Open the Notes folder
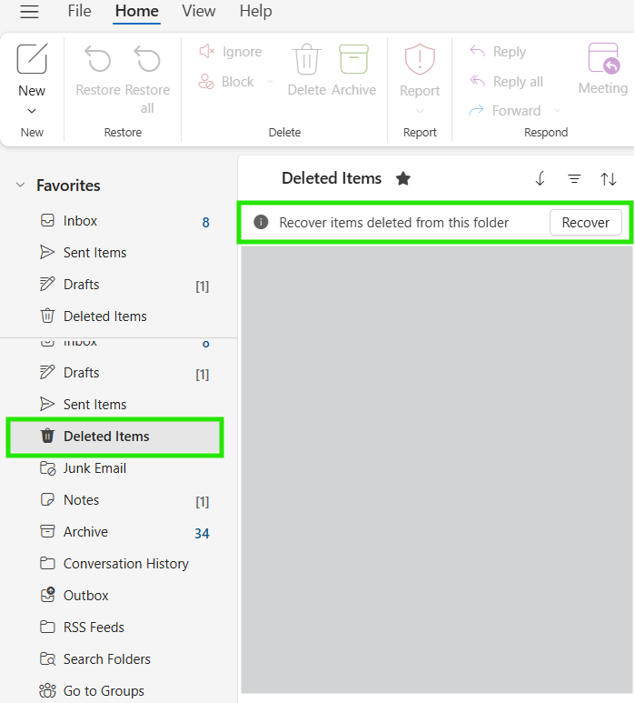 119,500
